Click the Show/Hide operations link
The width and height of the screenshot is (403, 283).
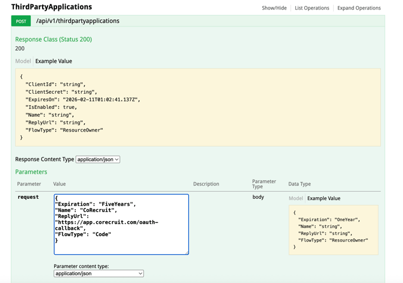click(x=274, y=8)
